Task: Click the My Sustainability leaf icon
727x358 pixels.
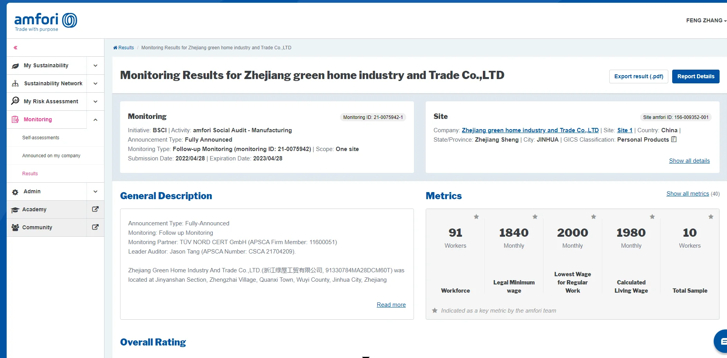Action: pos(15,66)
